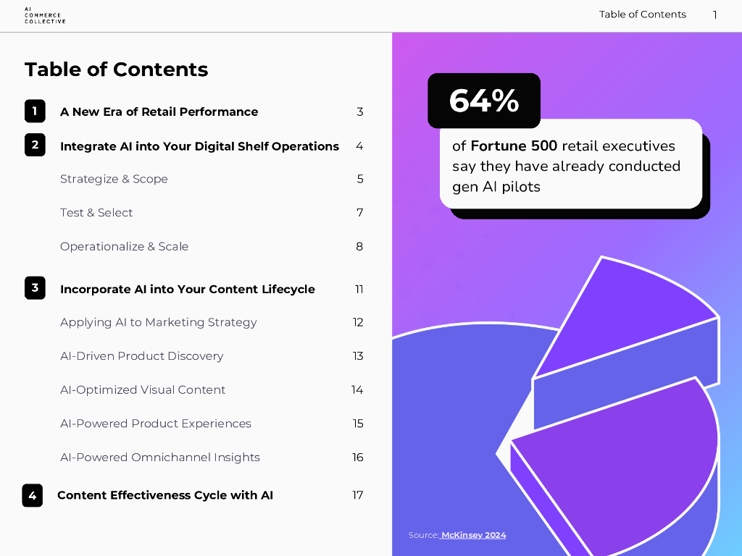This screenshot has height=556, width=742.
Task: Click the section 1 number badge
Action: click(x=35, y=111)
